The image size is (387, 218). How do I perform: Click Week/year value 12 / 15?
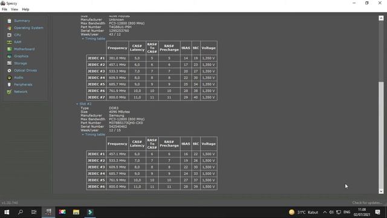coord(115,130)
